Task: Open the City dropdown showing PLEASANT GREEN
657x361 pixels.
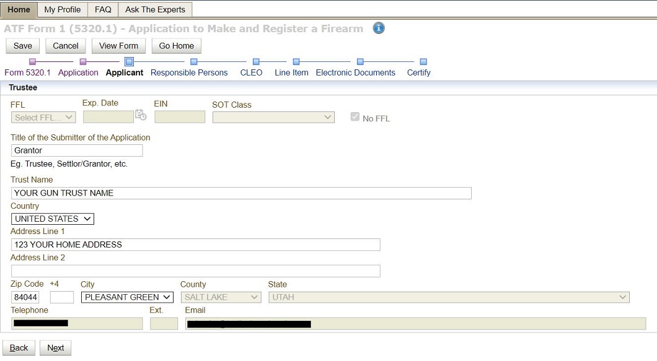Action: (126, 297)
